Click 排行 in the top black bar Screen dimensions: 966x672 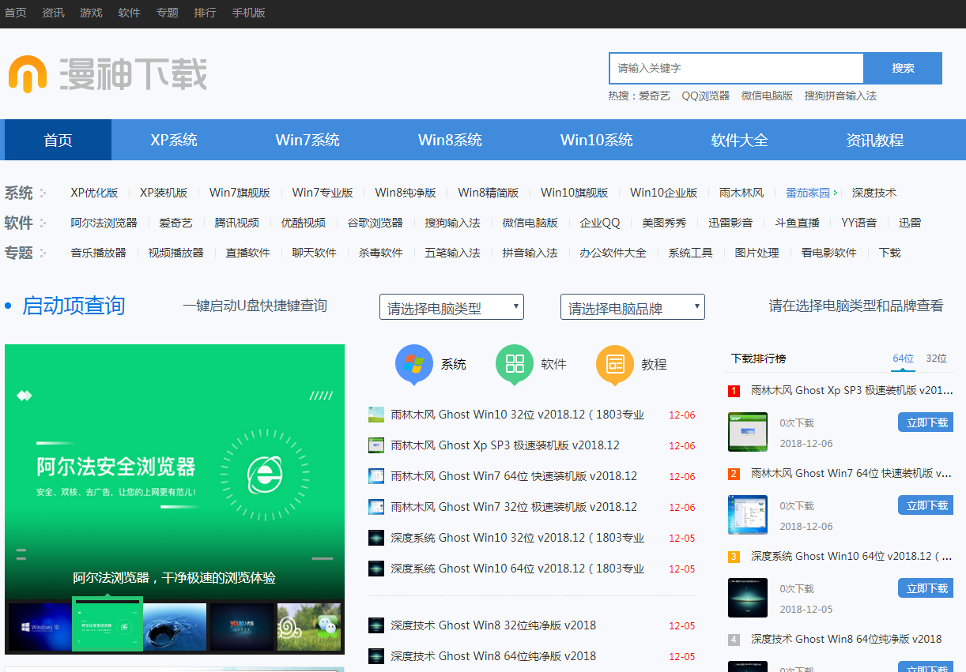tap(205, 13)
